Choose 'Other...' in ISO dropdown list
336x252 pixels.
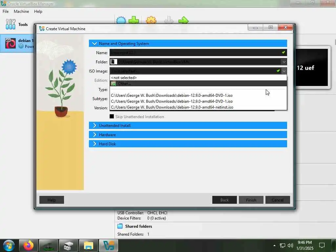coord(198,84)
